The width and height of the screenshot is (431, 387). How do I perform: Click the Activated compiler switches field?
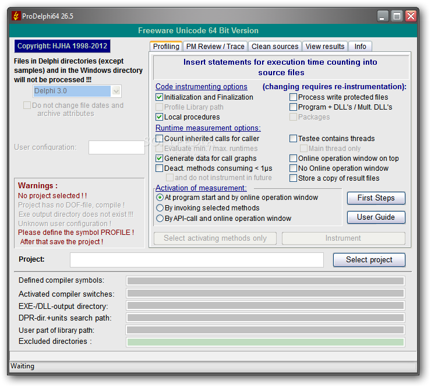pos(266,293)
